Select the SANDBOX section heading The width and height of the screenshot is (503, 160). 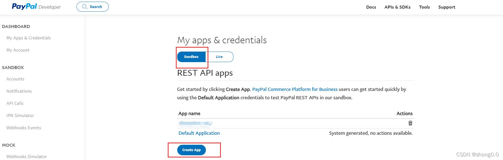click(13, 68)
